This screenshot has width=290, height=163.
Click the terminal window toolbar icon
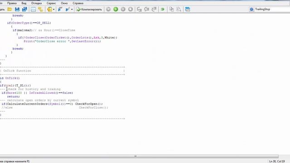tap(188, 9)
